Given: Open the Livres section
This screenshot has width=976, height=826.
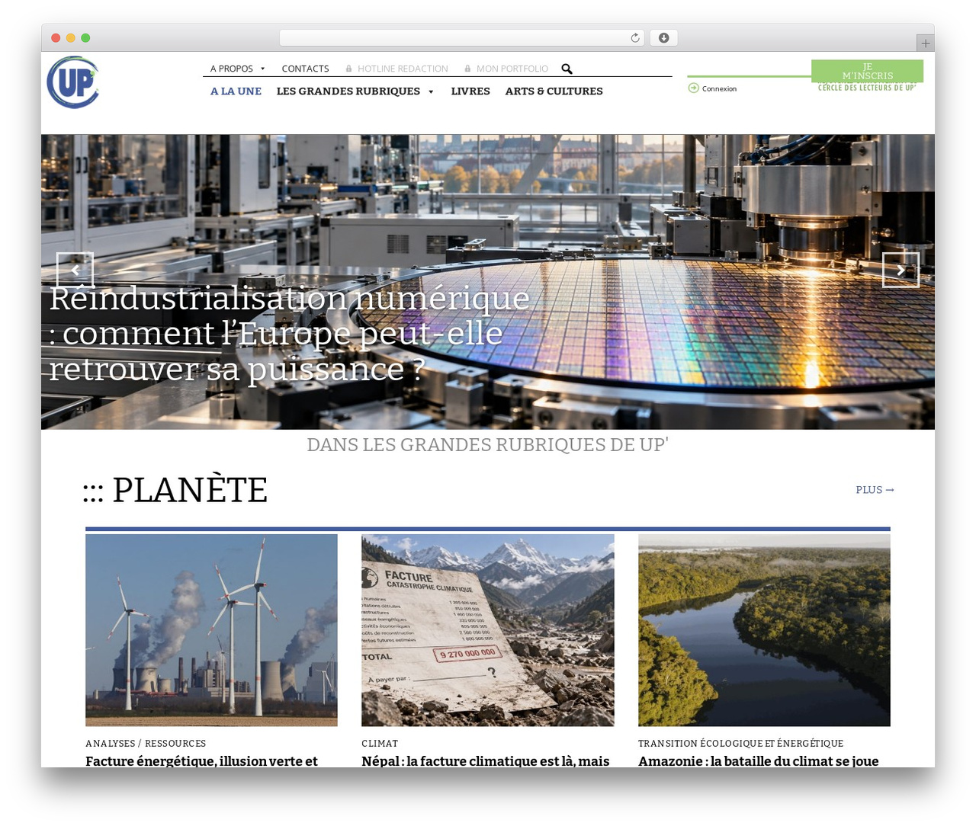Looking at the screenshot, I should 470,91.
